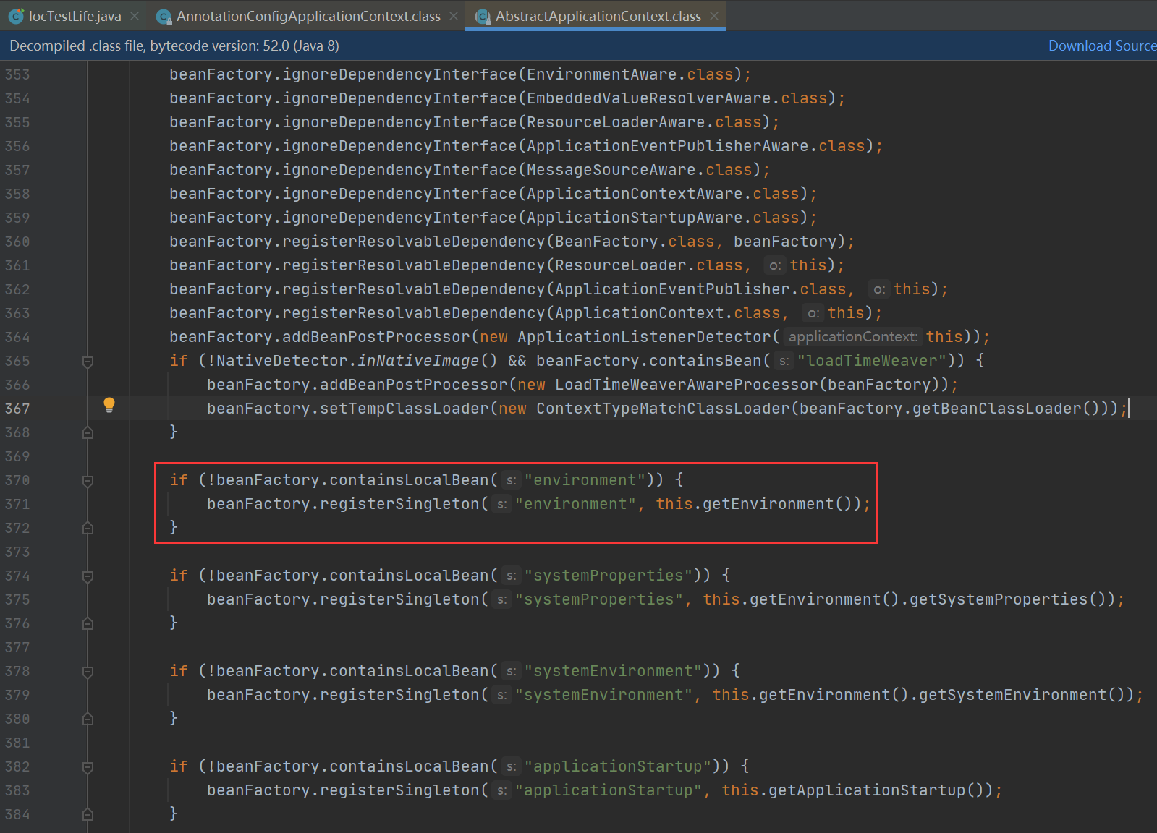Click 'EmbeddedValueResolverAware' in the code
The image size is (1157, 833).
649,98
